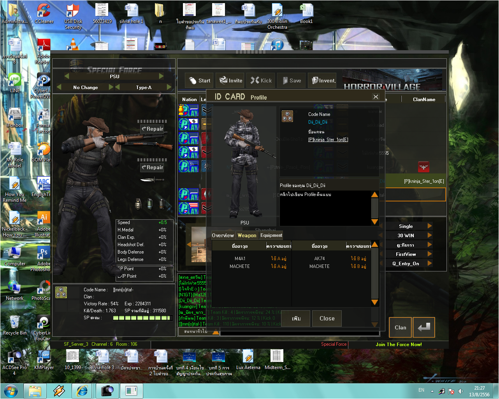Click the left arrow beside PSU
499x399 pixels.
(67, 76)
